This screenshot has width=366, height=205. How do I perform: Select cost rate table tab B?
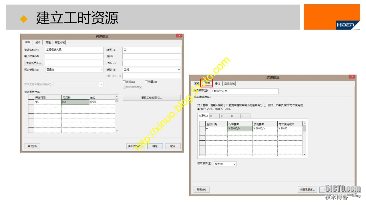(214, 116)
